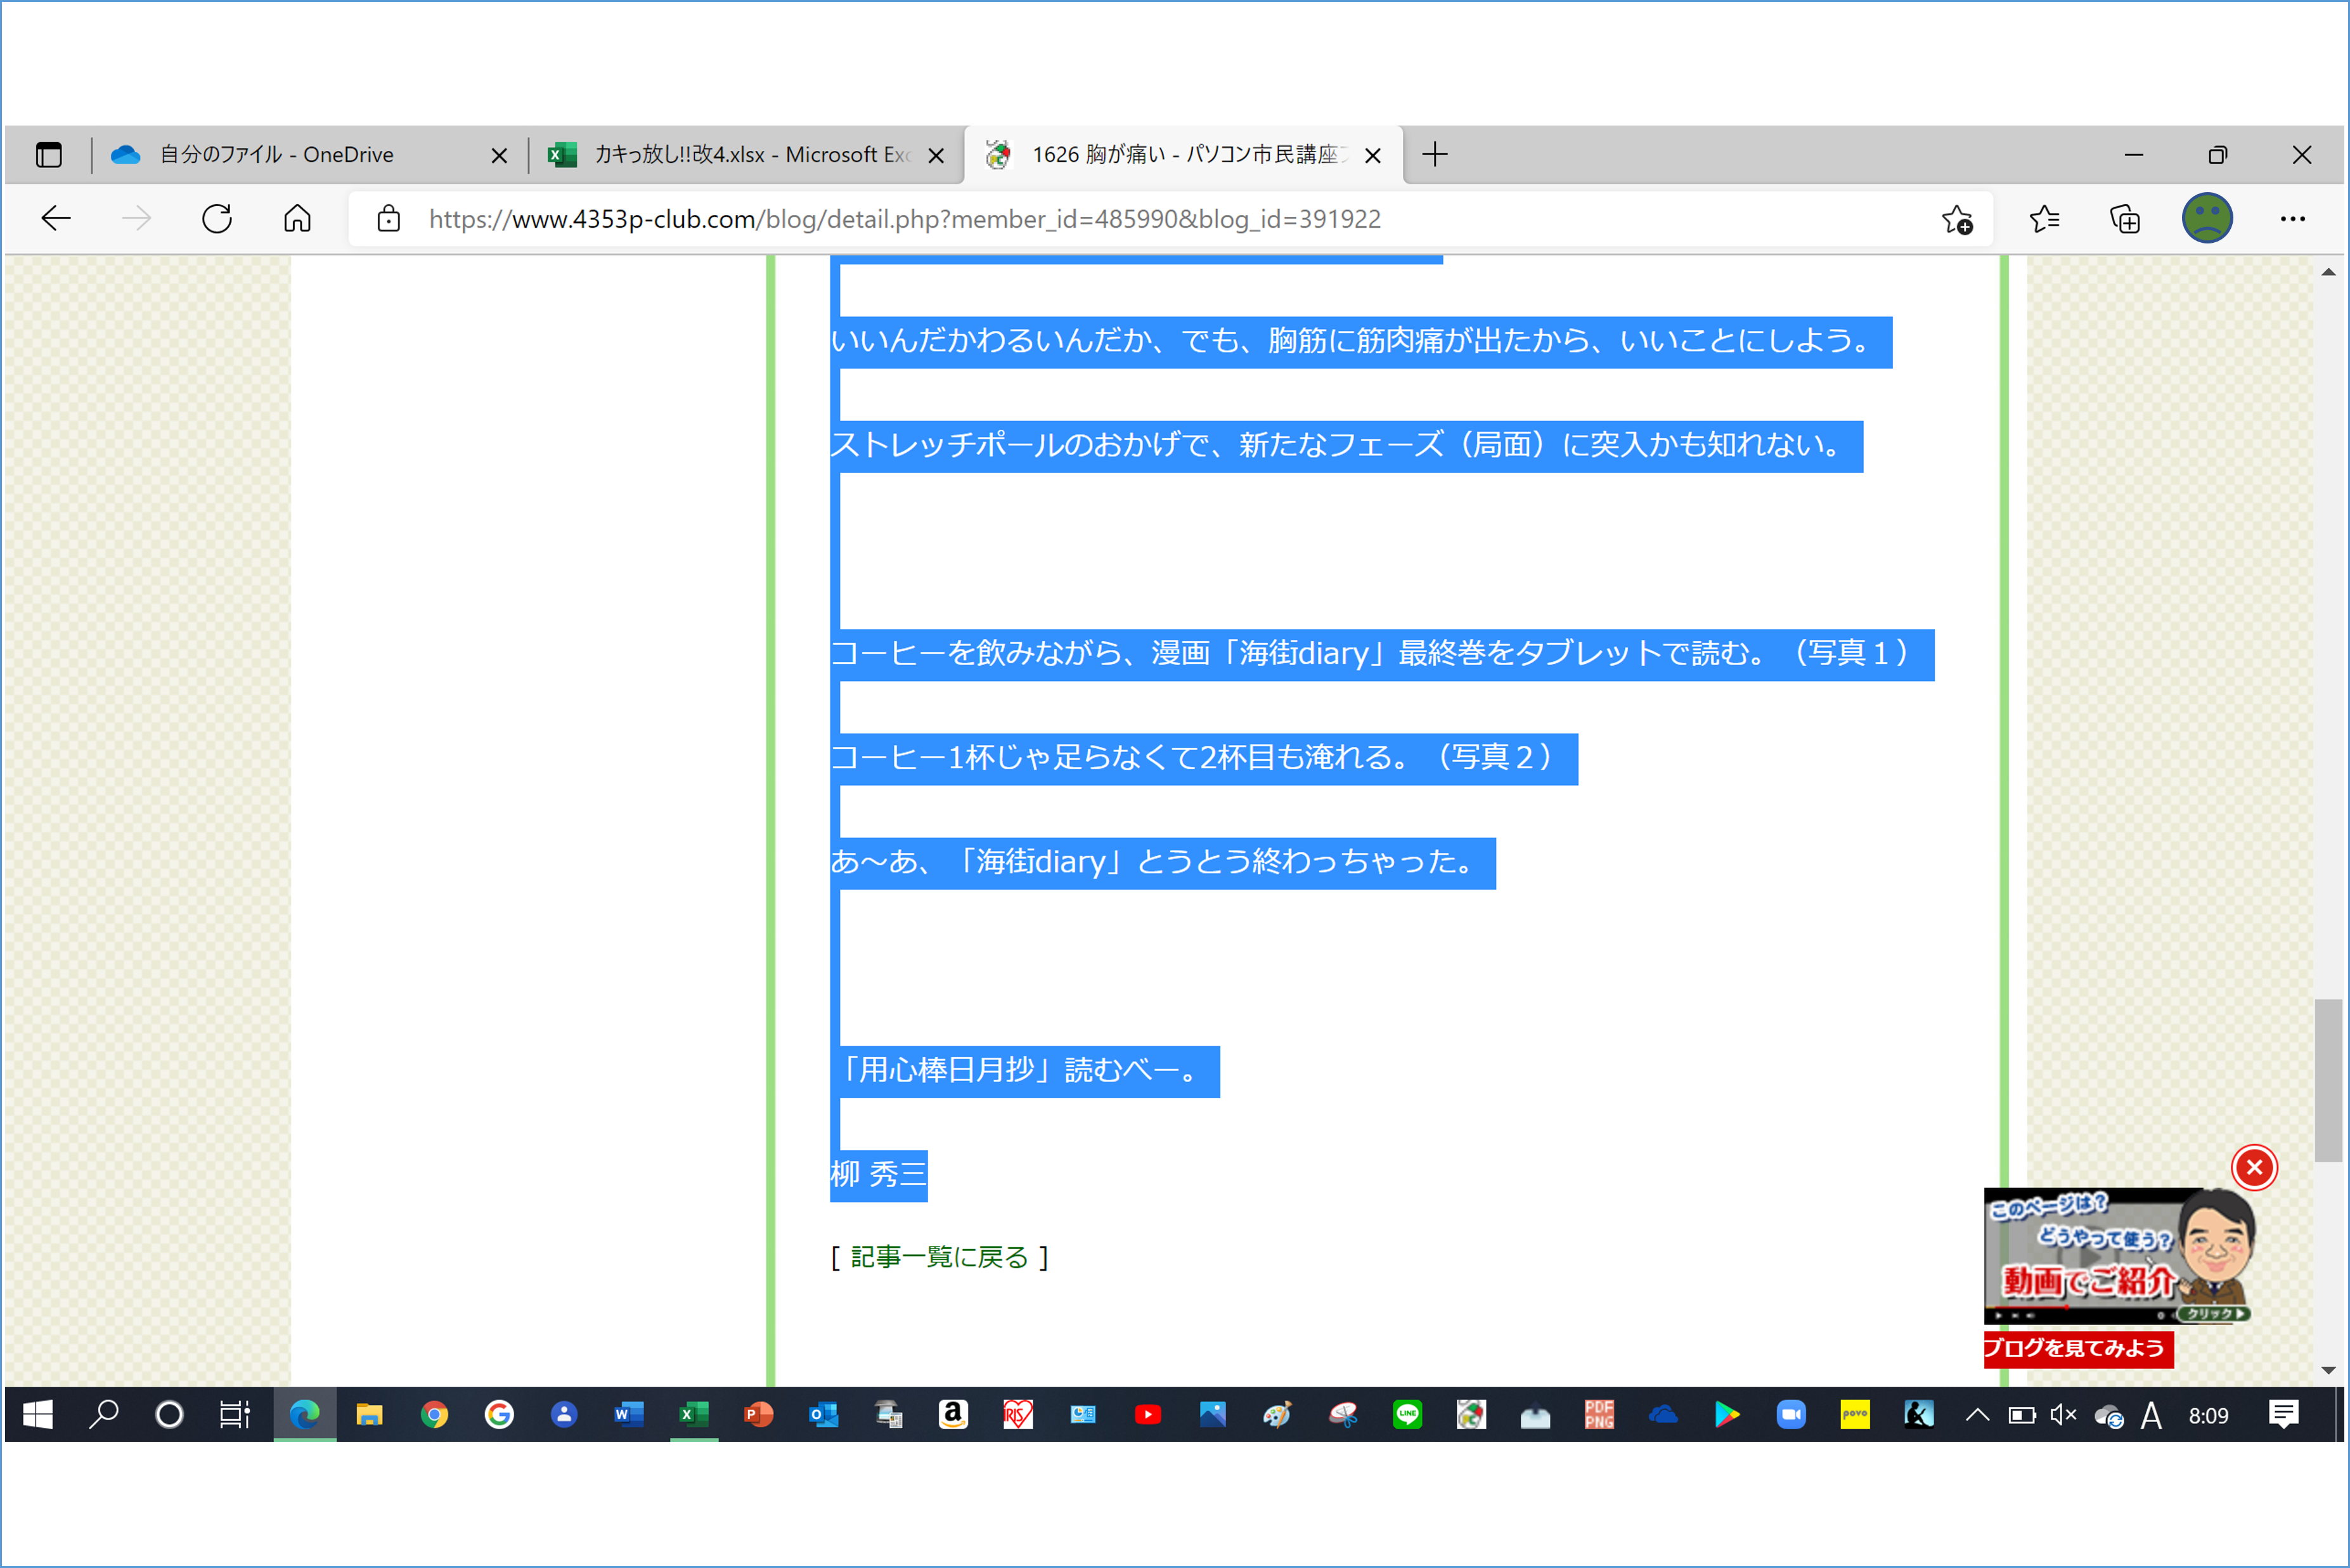Viewport: 2350px width, 1568px height.
Task: Show hidden system tray icons
Action: (1977, 1414)
